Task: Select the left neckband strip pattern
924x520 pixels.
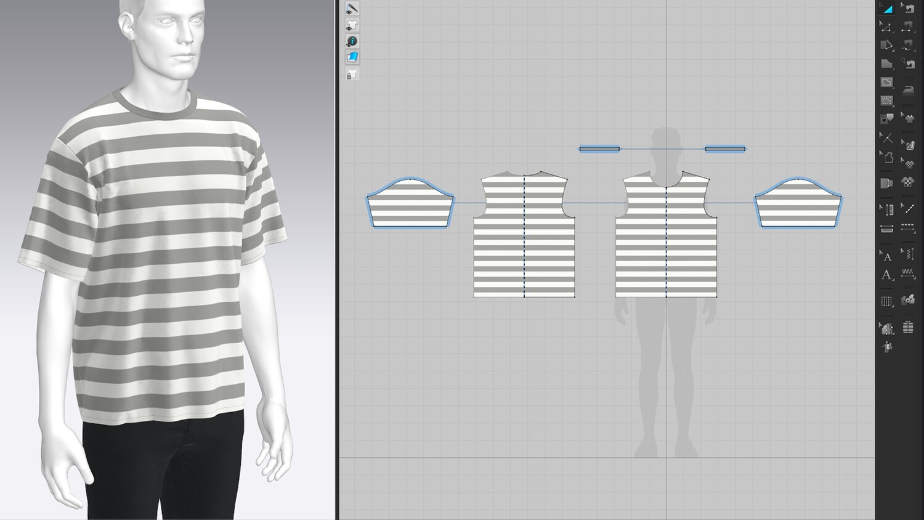Action: tap(599, 148)
